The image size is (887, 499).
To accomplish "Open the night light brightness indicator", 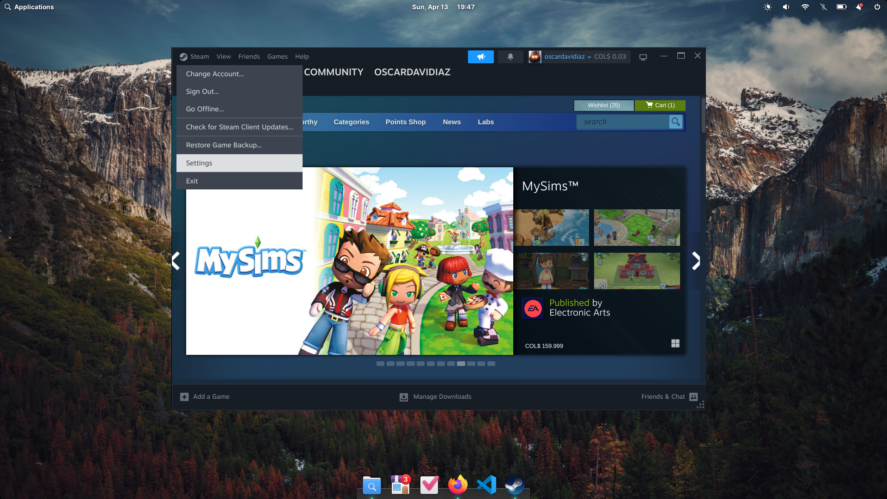I will point(767,7).
